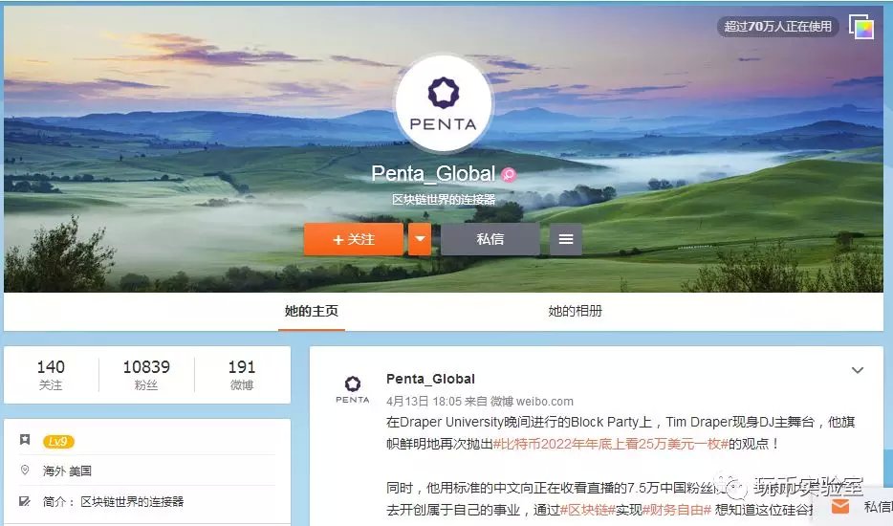The width and height of the screenshot is (893, 526).
Task: Click the 简介 区块链世界的连接器 text
Action: pos(114,501)
